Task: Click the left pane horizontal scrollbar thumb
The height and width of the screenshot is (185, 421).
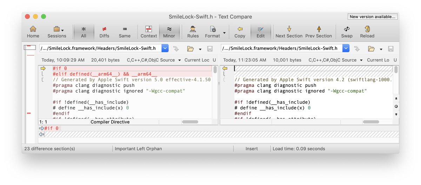Action: click(x=190, y=122)
